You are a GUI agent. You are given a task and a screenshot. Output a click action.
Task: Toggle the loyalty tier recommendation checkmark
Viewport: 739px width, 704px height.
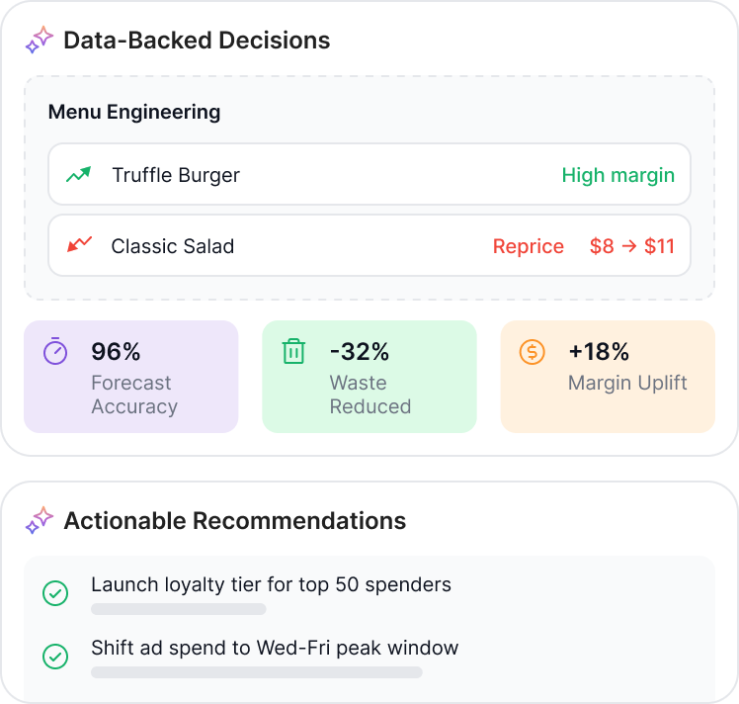coord(55,593)
